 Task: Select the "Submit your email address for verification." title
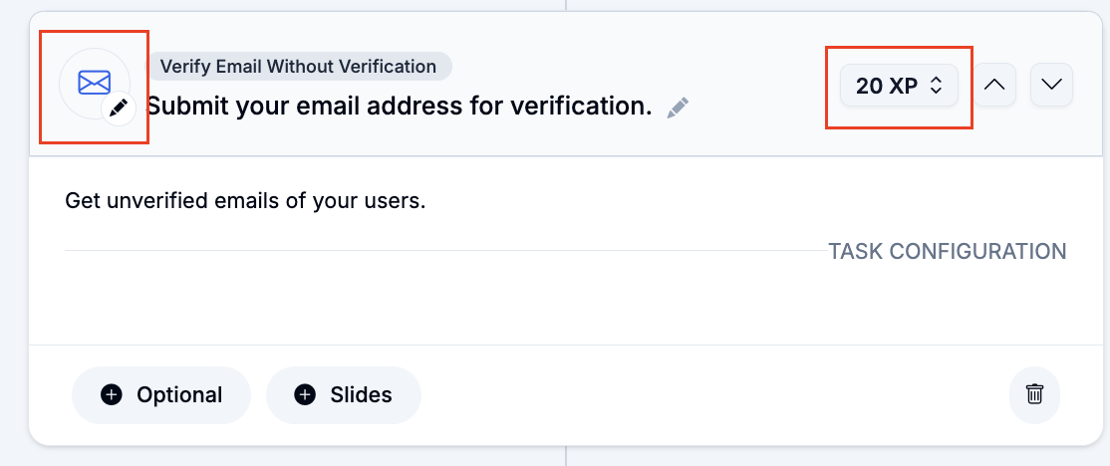(399, 106)
